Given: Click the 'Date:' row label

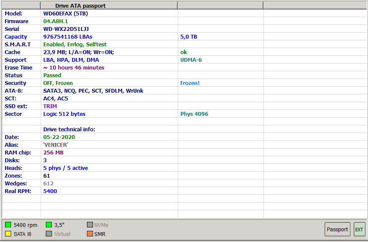Looking at the screenshot, I should point(12,137).
